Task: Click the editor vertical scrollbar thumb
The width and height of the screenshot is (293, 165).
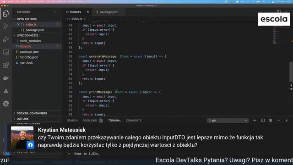Action: 291,72
